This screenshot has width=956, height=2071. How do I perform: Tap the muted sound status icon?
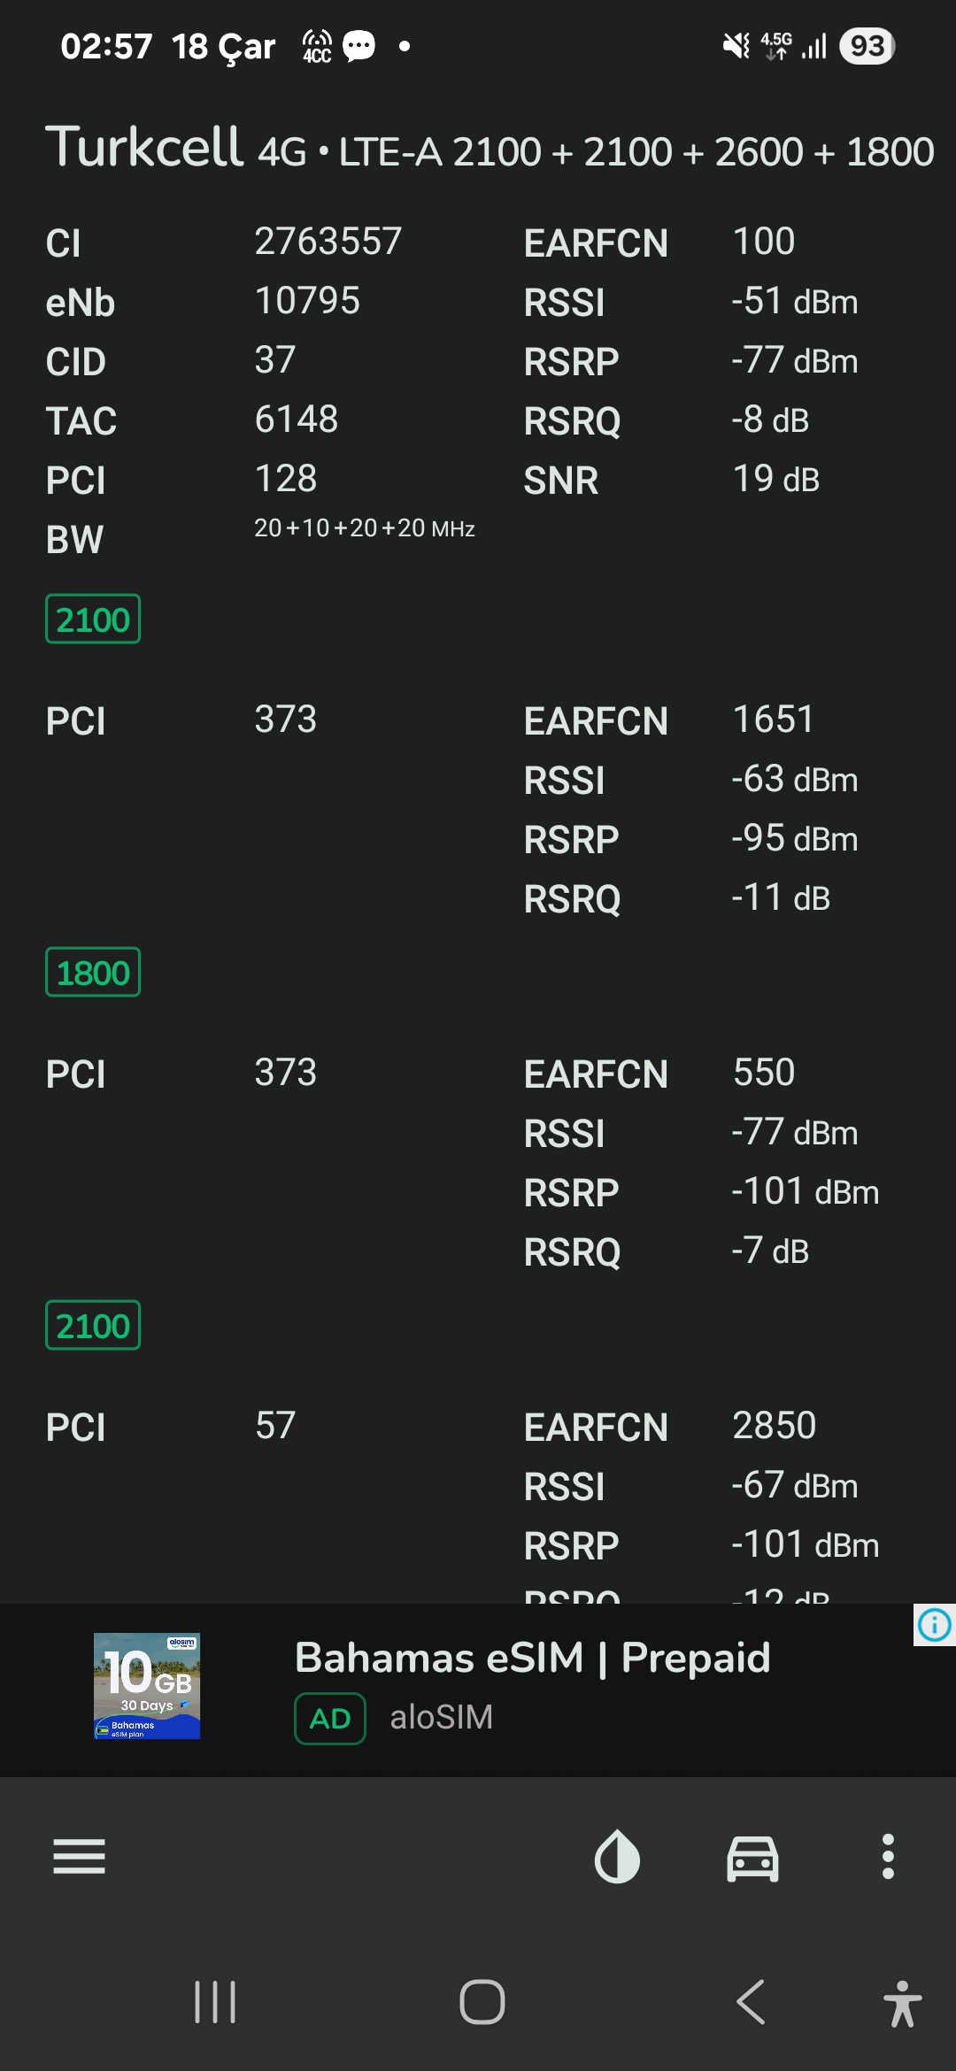point(736,46)
